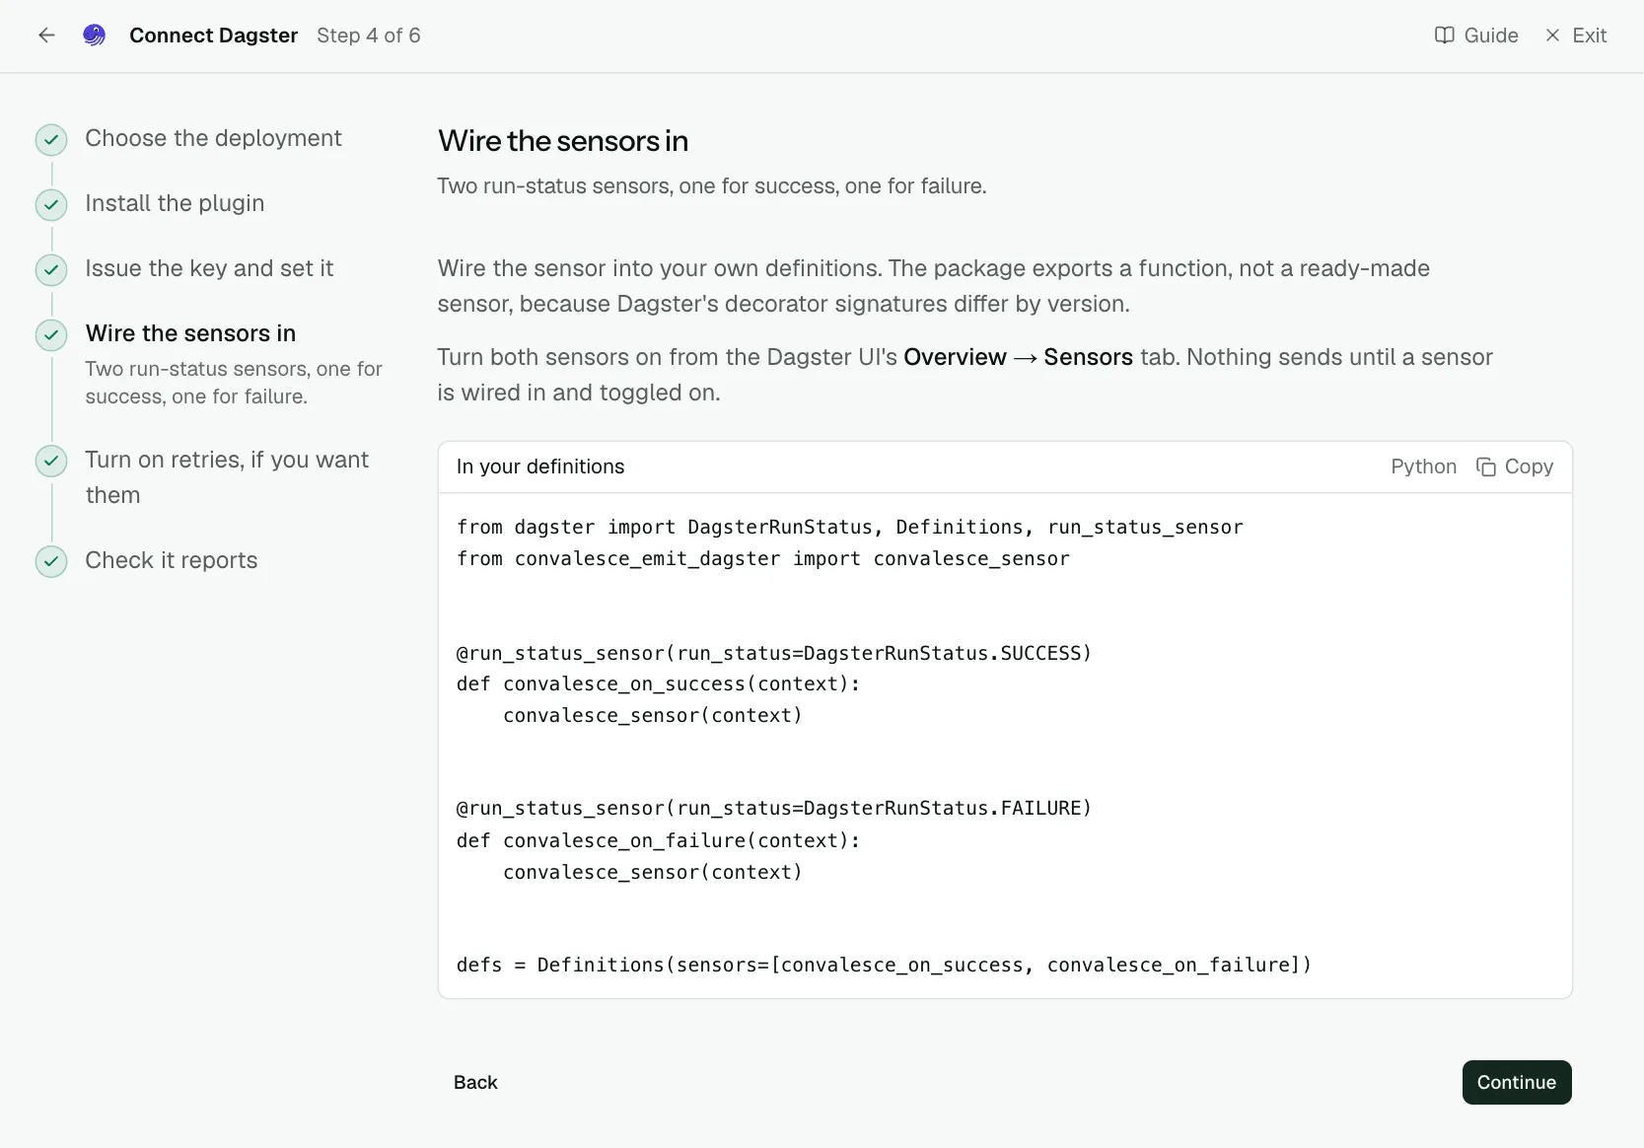The height and width of the screenshot is (1148, 1644).
Task: Click the 'defs = Definitions(sensors=...' line
Action: pyautogui.click(x=884, y=966)
